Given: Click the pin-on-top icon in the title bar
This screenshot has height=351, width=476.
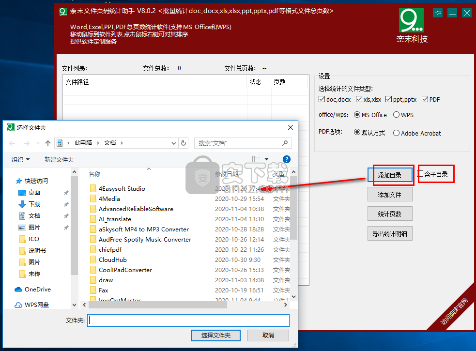Looking at the screenshot, I should click(x=437, y=13).
